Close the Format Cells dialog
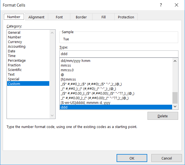This screenshot has height=165, width=185. 177,5
